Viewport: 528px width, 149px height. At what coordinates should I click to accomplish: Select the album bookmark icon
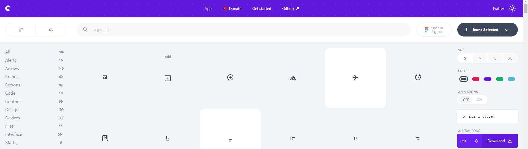pyautogui.click(x=105, y=138)
